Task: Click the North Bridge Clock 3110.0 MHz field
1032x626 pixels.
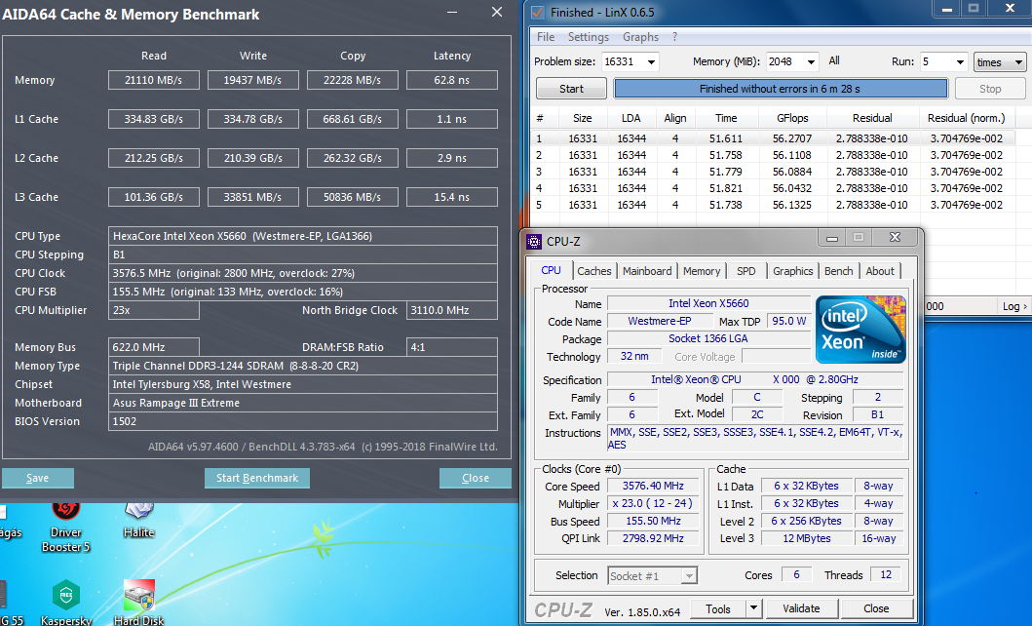Action: coord(452,310)
